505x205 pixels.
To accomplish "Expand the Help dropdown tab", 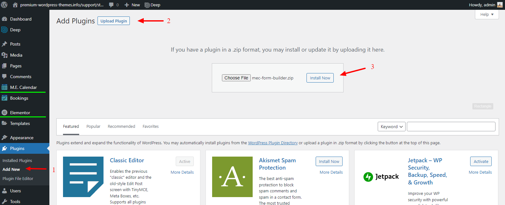I will [x=487, y=14].
